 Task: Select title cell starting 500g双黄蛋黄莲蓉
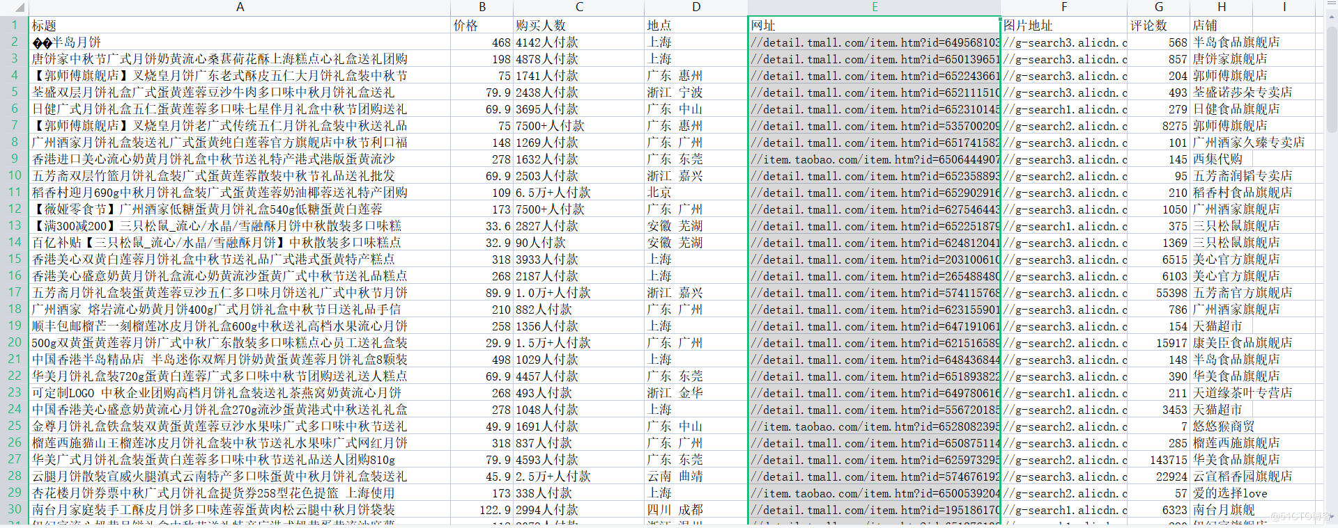(240, 342)
